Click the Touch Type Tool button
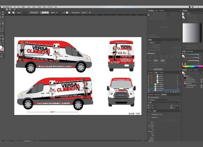Image resolution: width=203 pixels, height=147 pixels. tap(154, 97)
